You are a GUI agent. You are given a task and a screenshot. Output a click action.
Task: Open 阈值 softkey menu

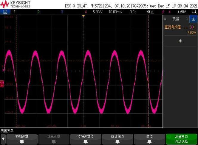tap(149, 139)
